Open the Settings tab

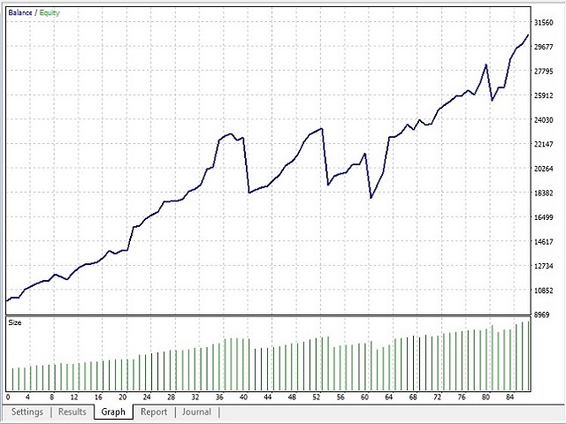(27, 412)
